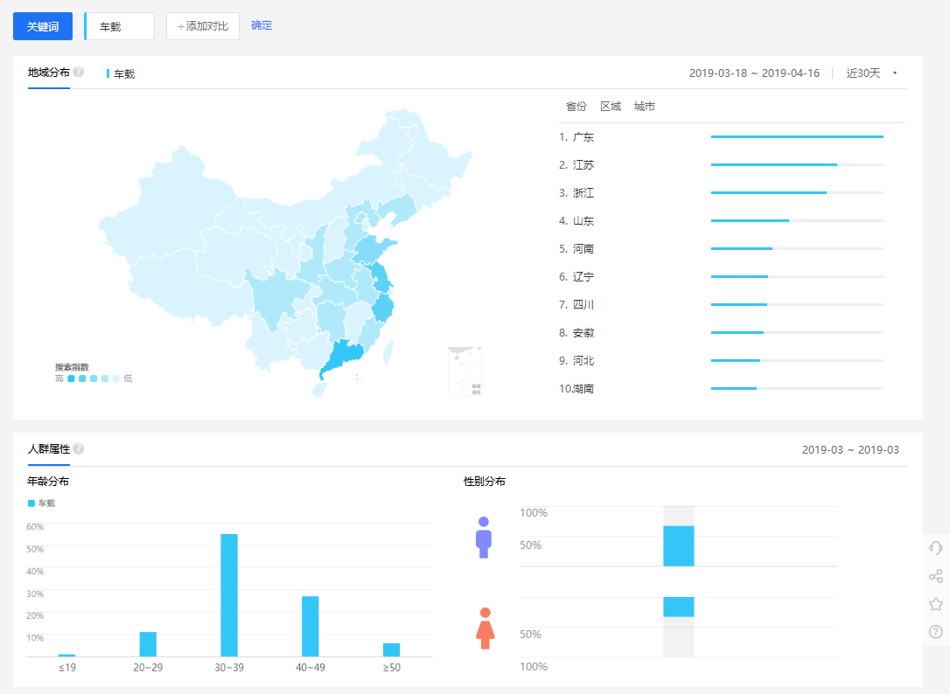950x694 pixels.
Task: Click the 40~49 age bar
Action: 311,626
